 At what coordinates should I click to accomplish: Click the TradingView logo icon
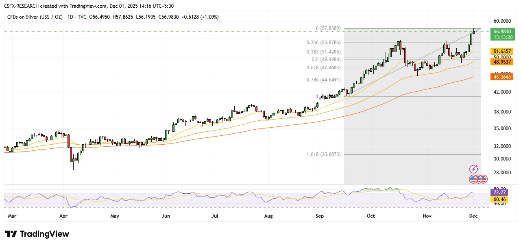11,234
